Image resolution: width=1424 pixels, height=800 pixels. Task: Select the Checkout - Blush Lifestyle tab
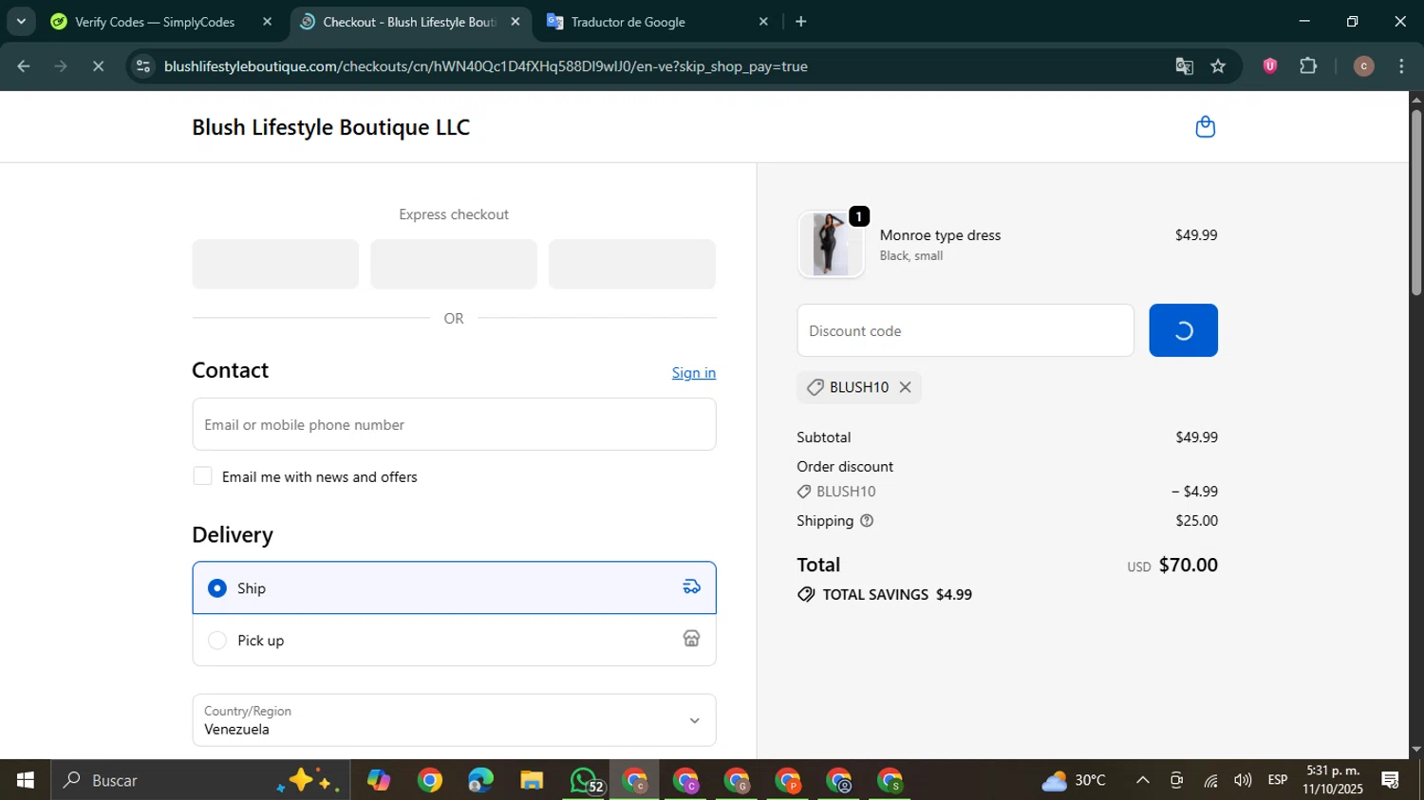(409, 22)
